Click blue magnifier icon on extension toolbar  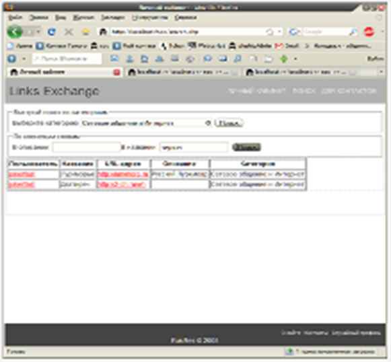(x=238, y=59)
